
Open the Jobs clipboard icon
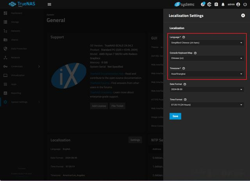[x=216, y=4]
